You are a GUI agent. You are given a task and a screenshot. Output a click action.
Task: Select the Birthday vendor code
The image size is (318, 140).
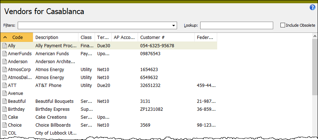16,109
